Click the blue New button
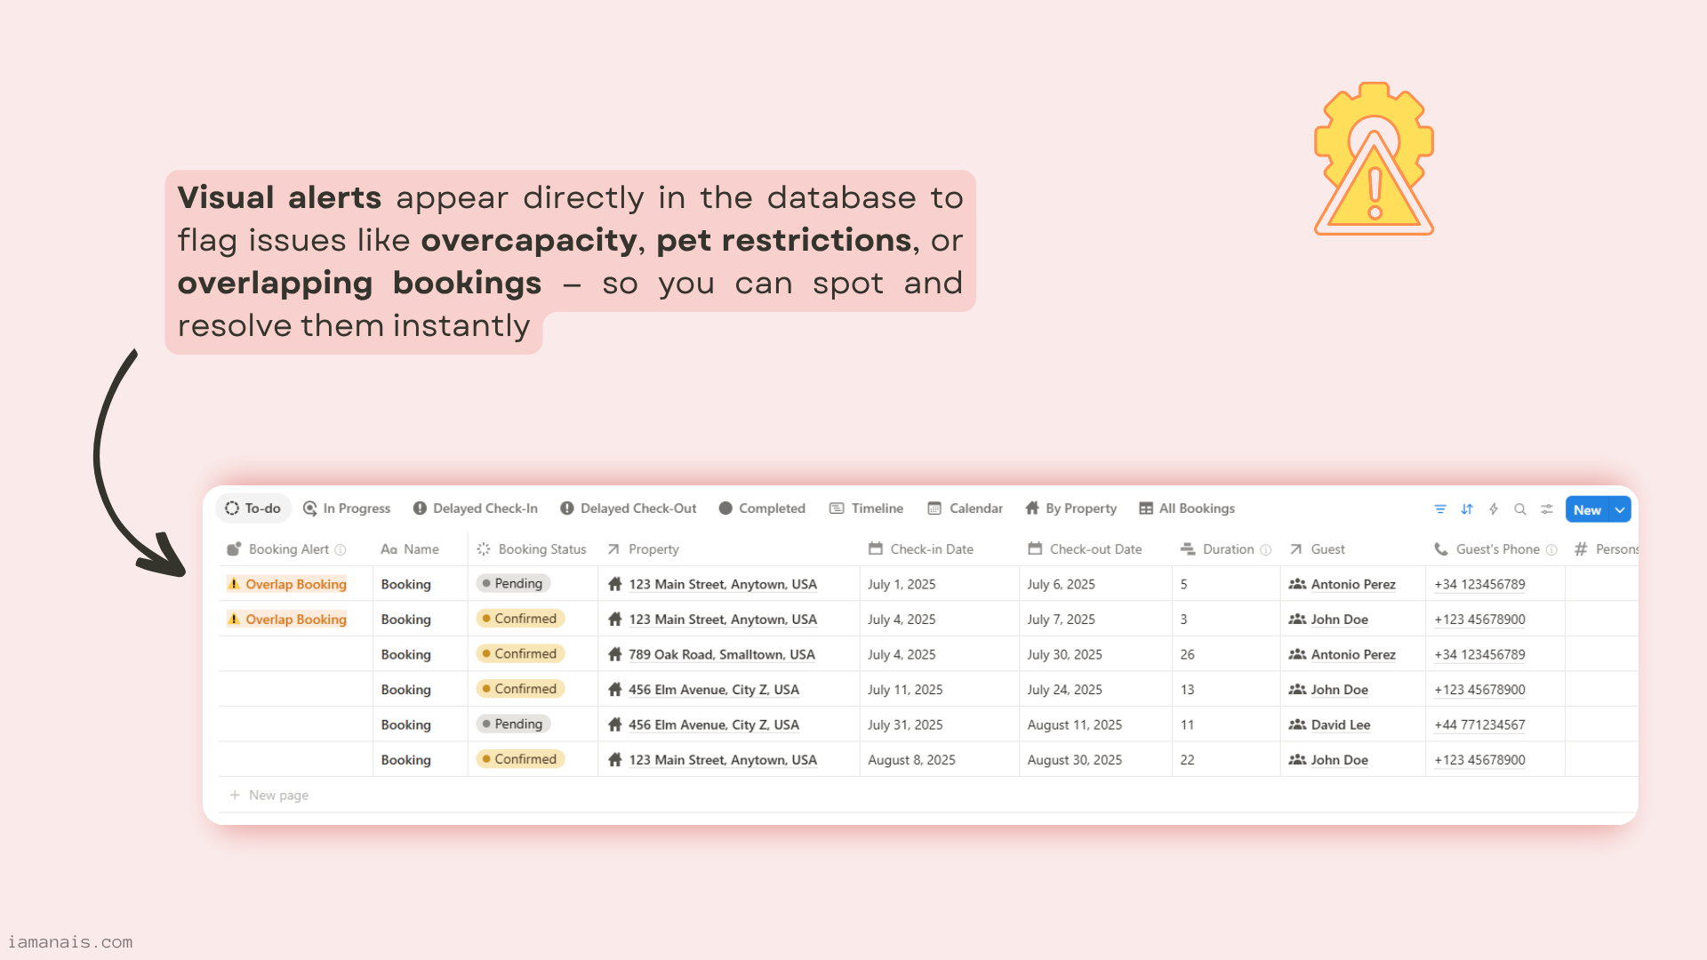 pos(1587,509)
